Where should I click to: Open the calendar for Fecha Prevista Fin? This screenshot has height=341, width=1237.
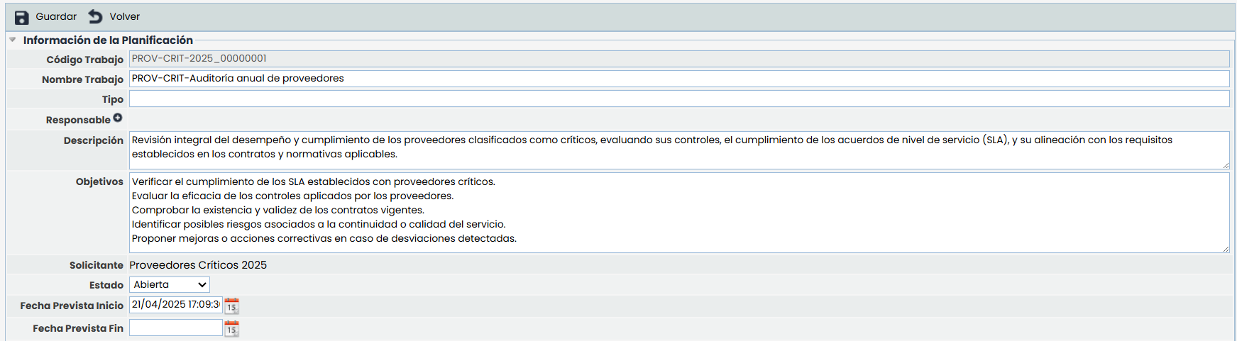pyautogui.click(x=231, y=328)
